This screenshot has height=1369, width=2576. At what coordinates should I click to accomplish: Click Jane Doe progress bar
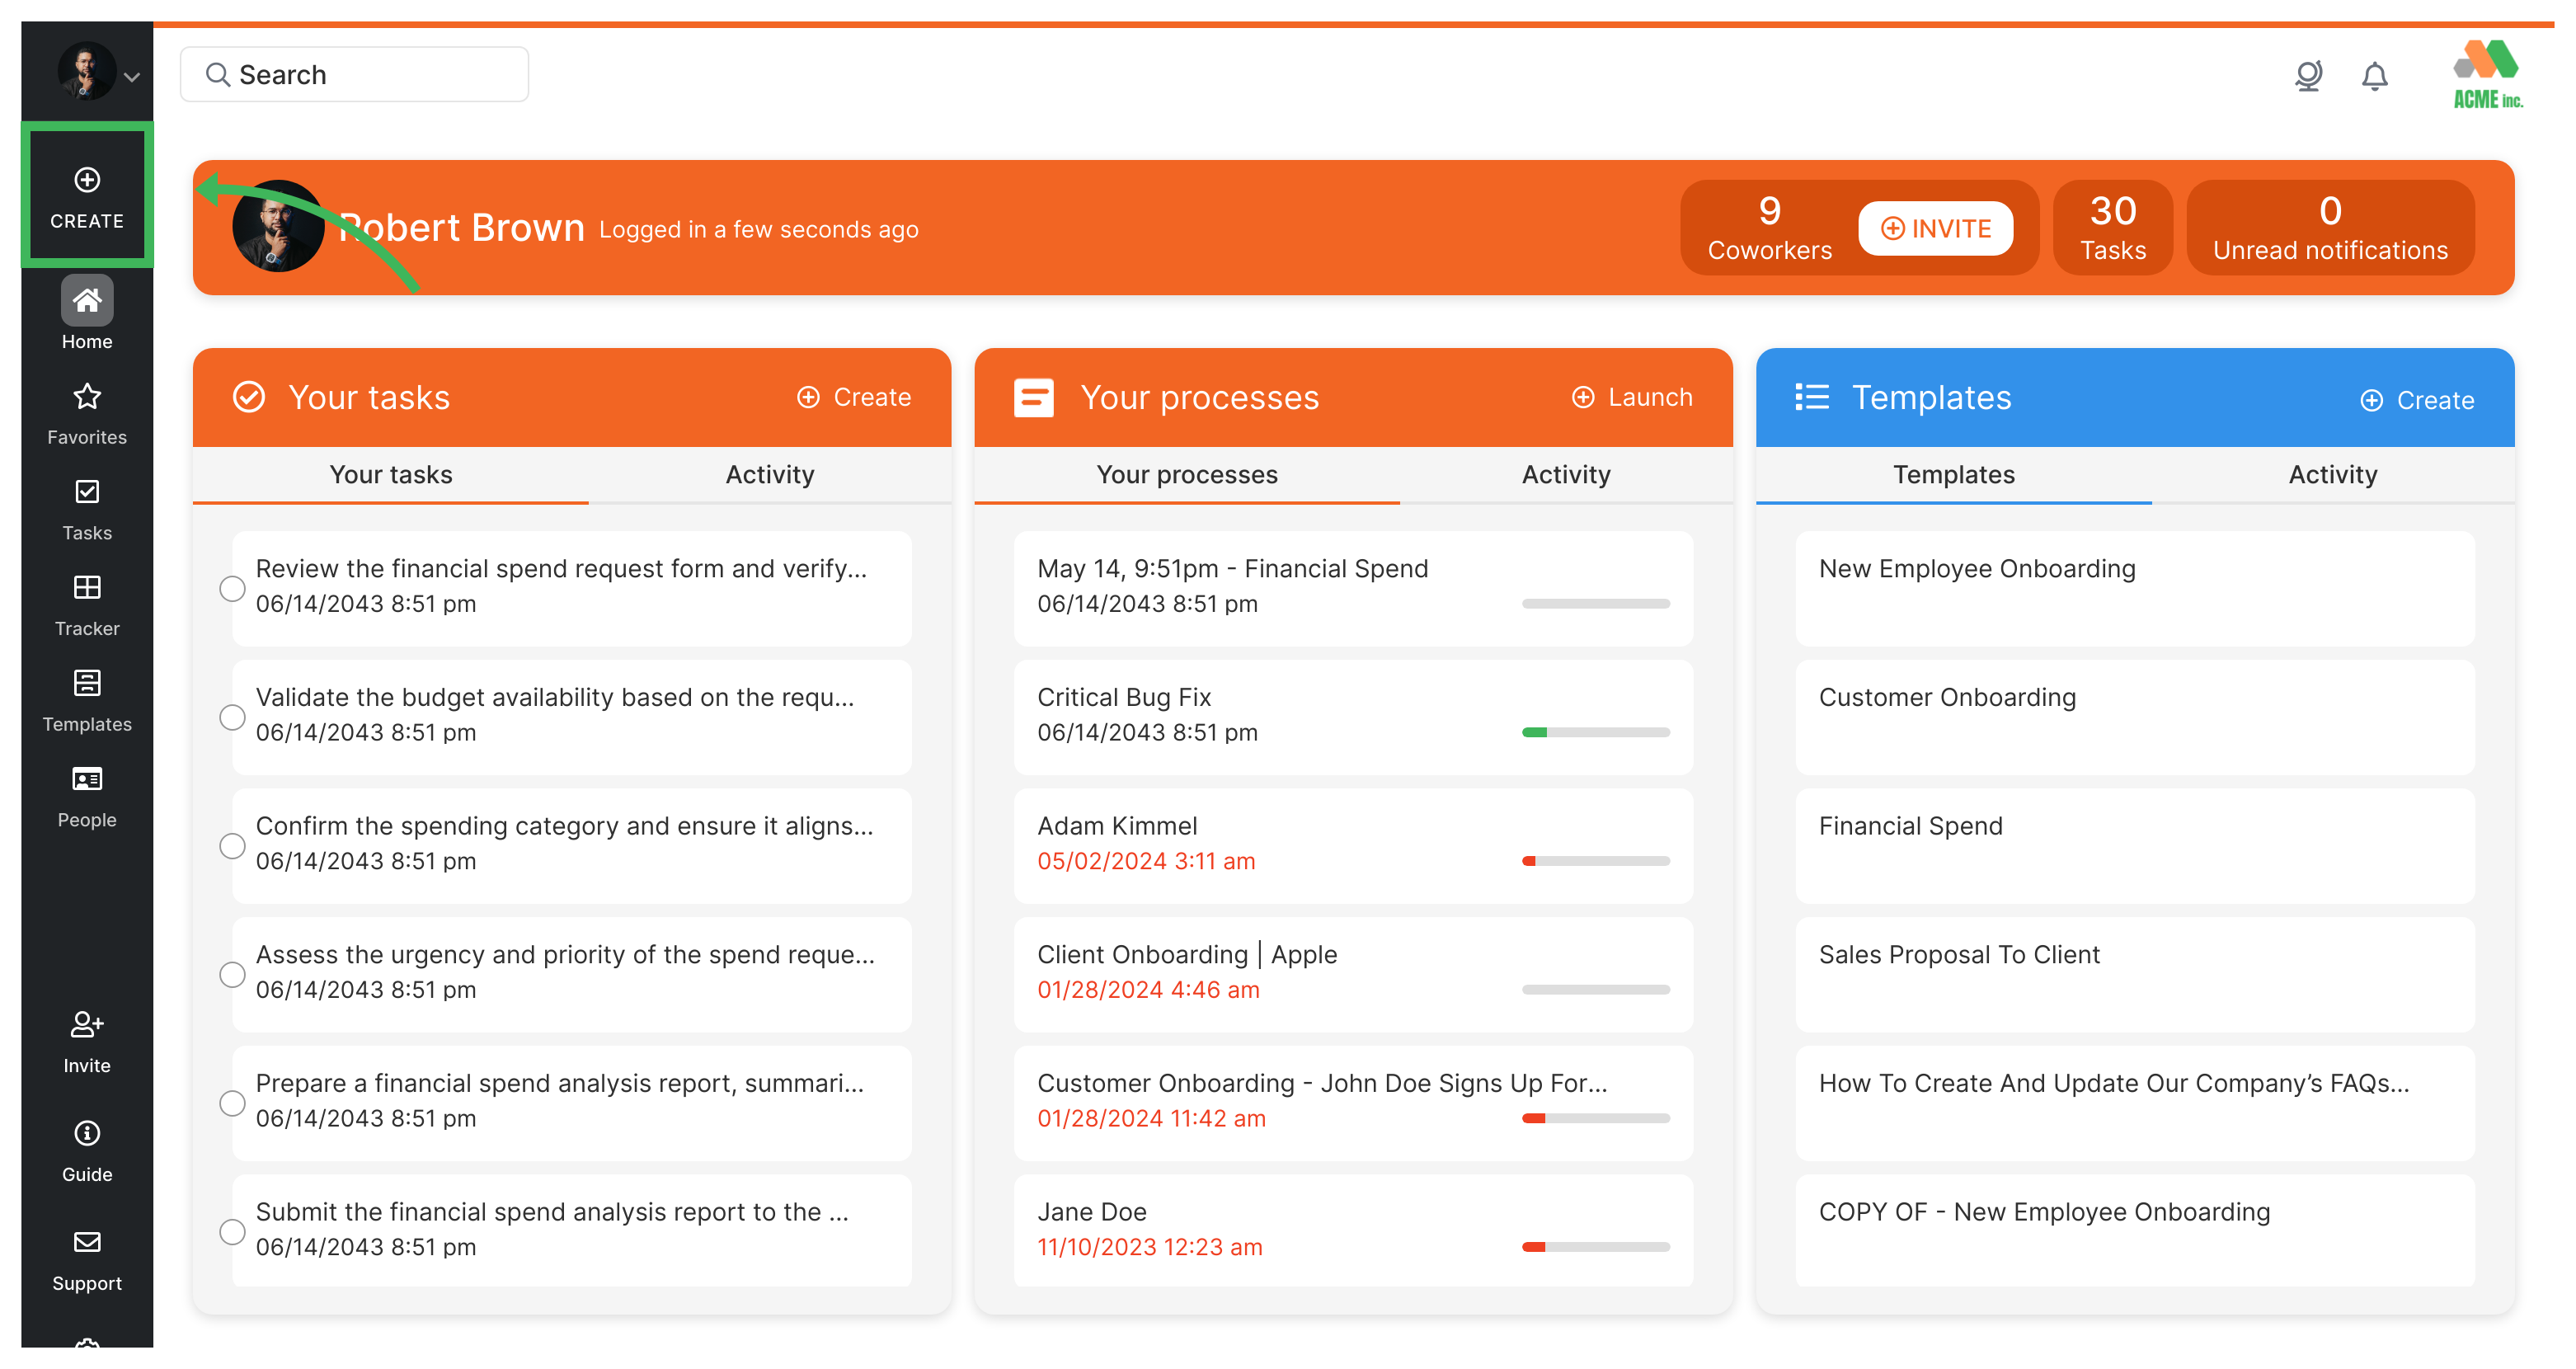pos(1596,1247)
